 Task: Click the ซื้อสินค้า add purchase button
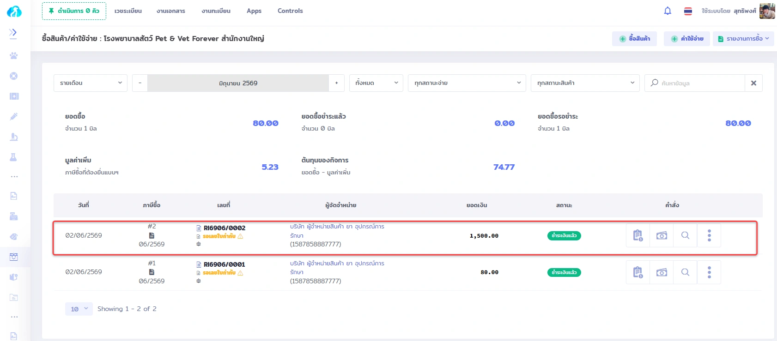[634, 39]
